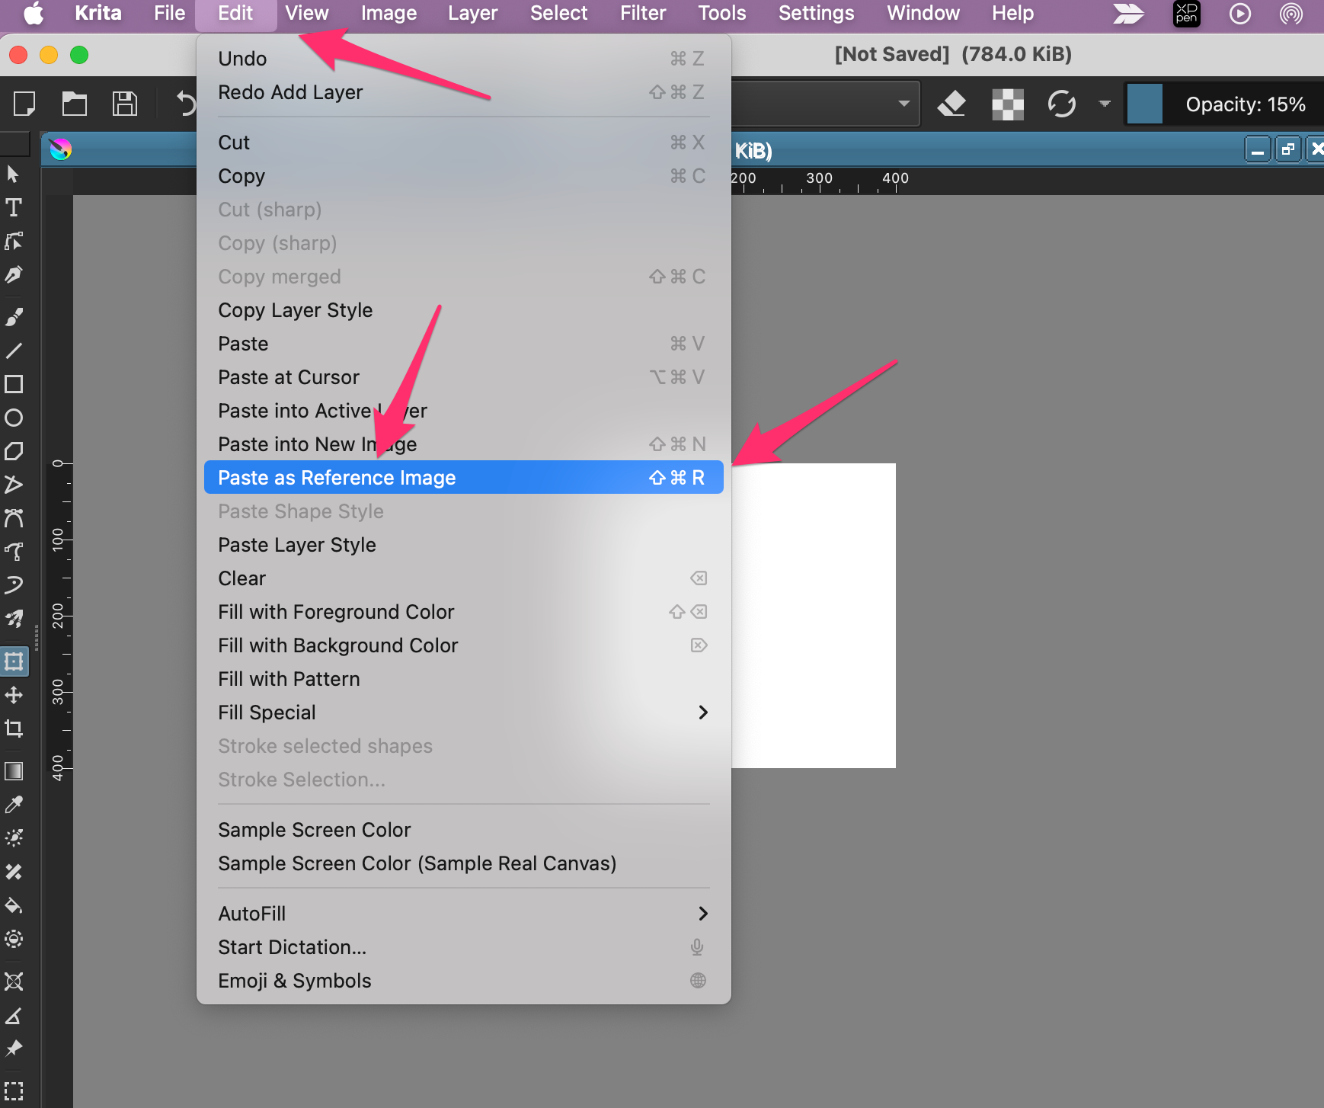
Task: Open the blending mode dropdown arrow
Action: pos(903,104)
